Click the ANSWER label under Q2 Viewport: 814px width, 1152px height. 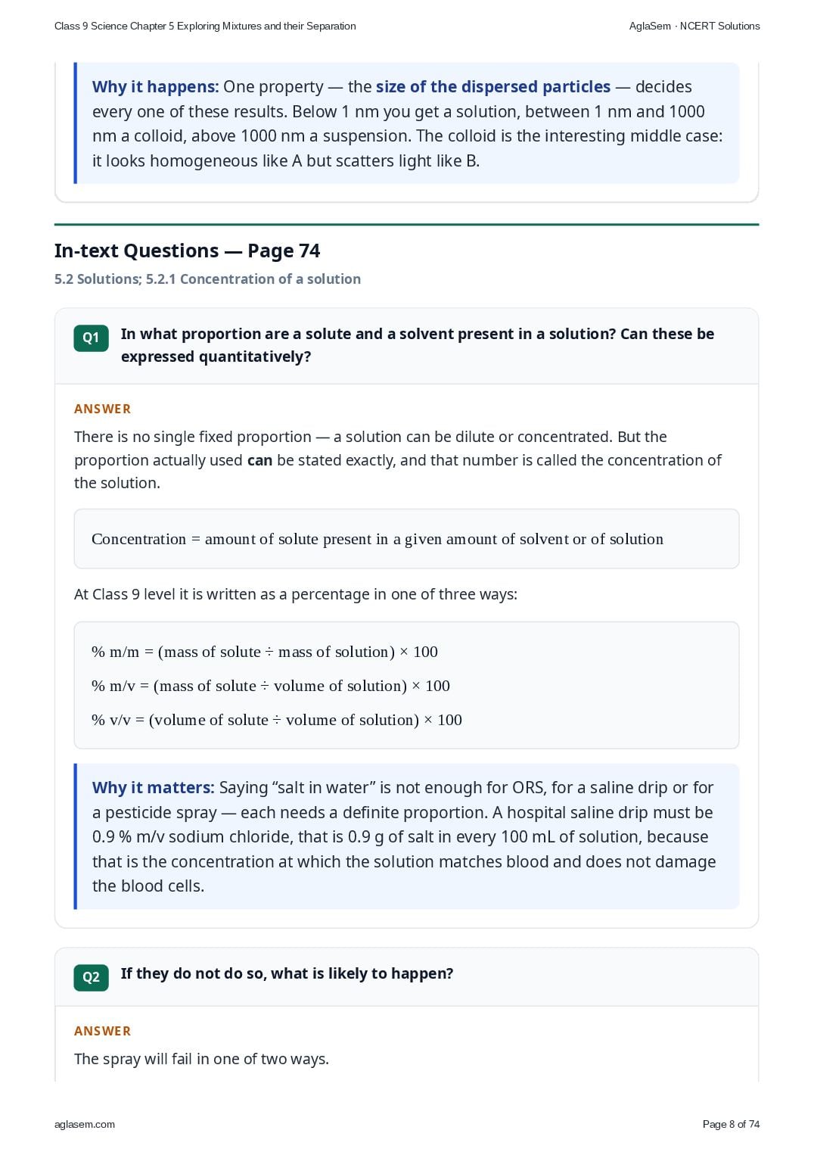point(102,1031)
